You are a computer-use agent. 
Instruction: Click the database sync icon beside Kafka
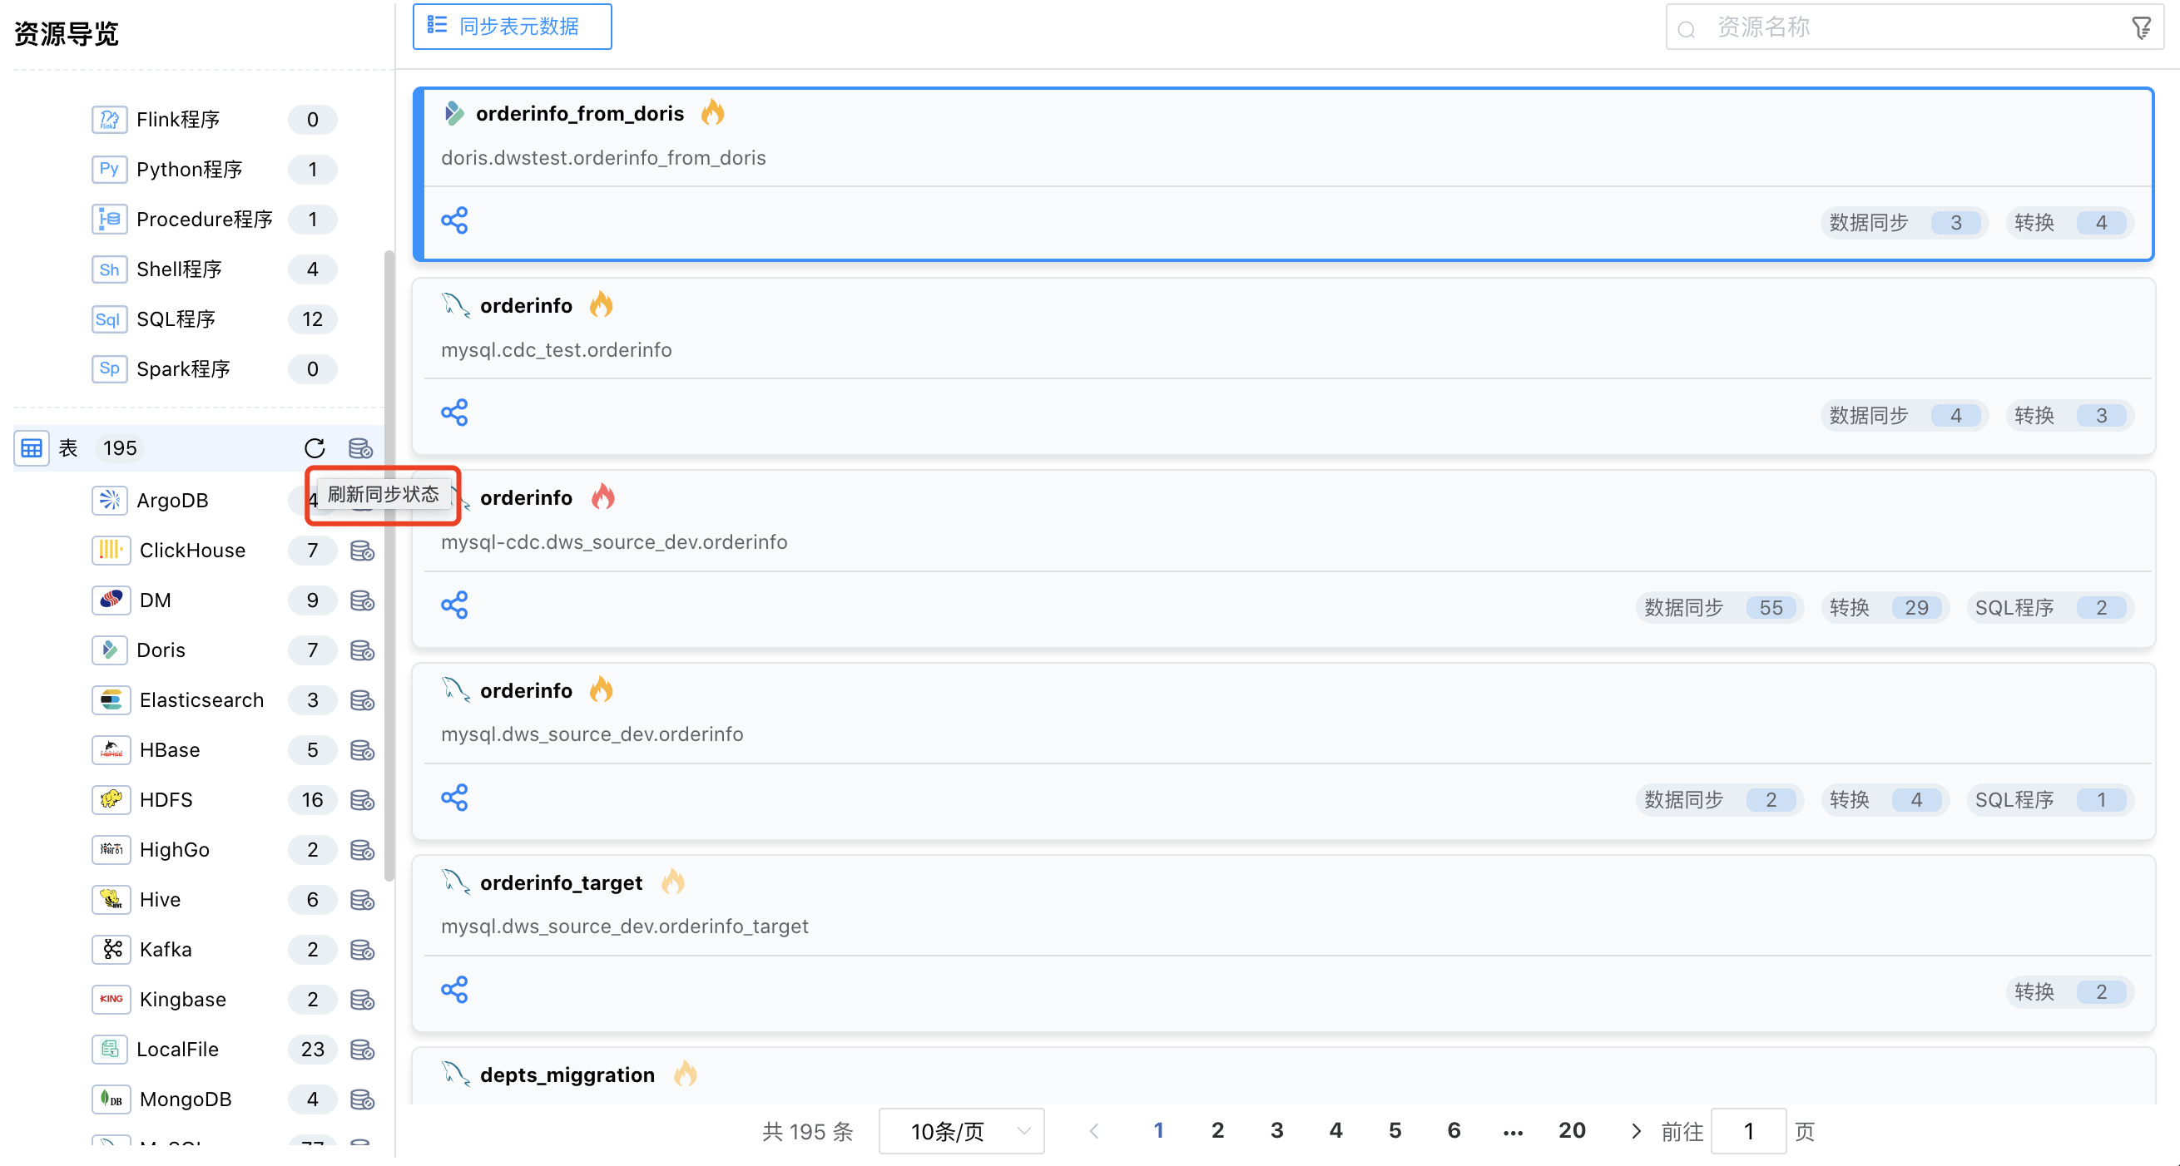point(362,950)
